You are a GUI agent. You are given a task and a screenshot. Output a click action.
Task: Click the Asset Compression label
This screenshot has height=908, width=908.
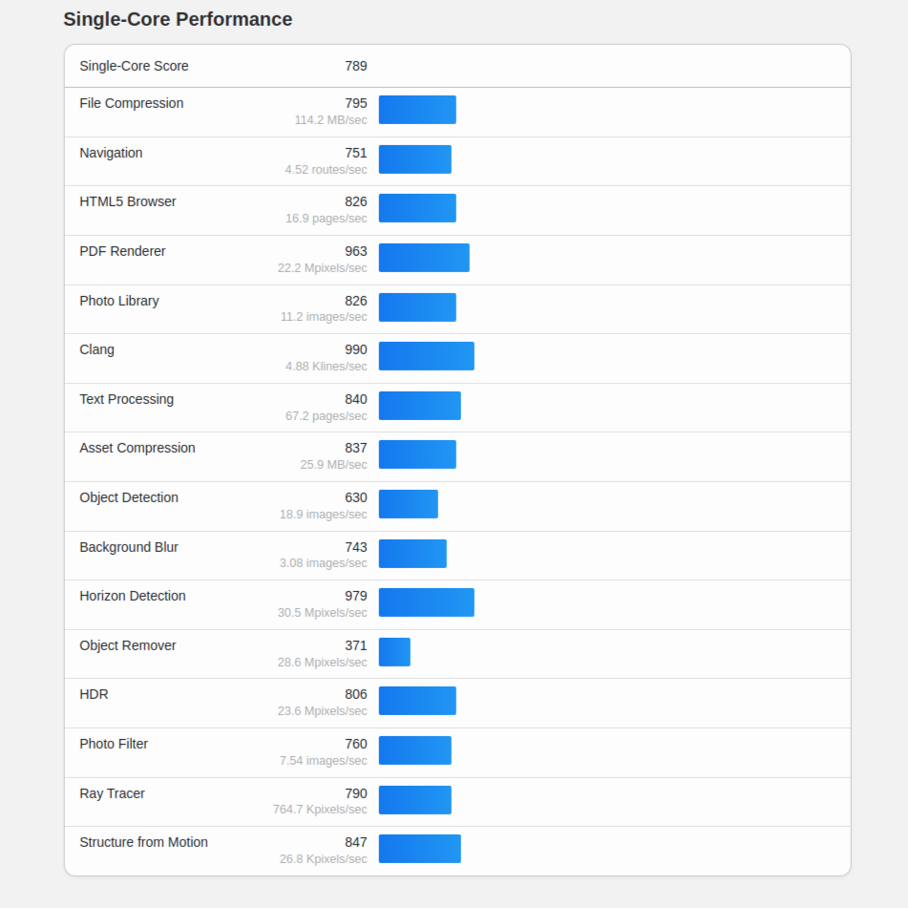137,448
